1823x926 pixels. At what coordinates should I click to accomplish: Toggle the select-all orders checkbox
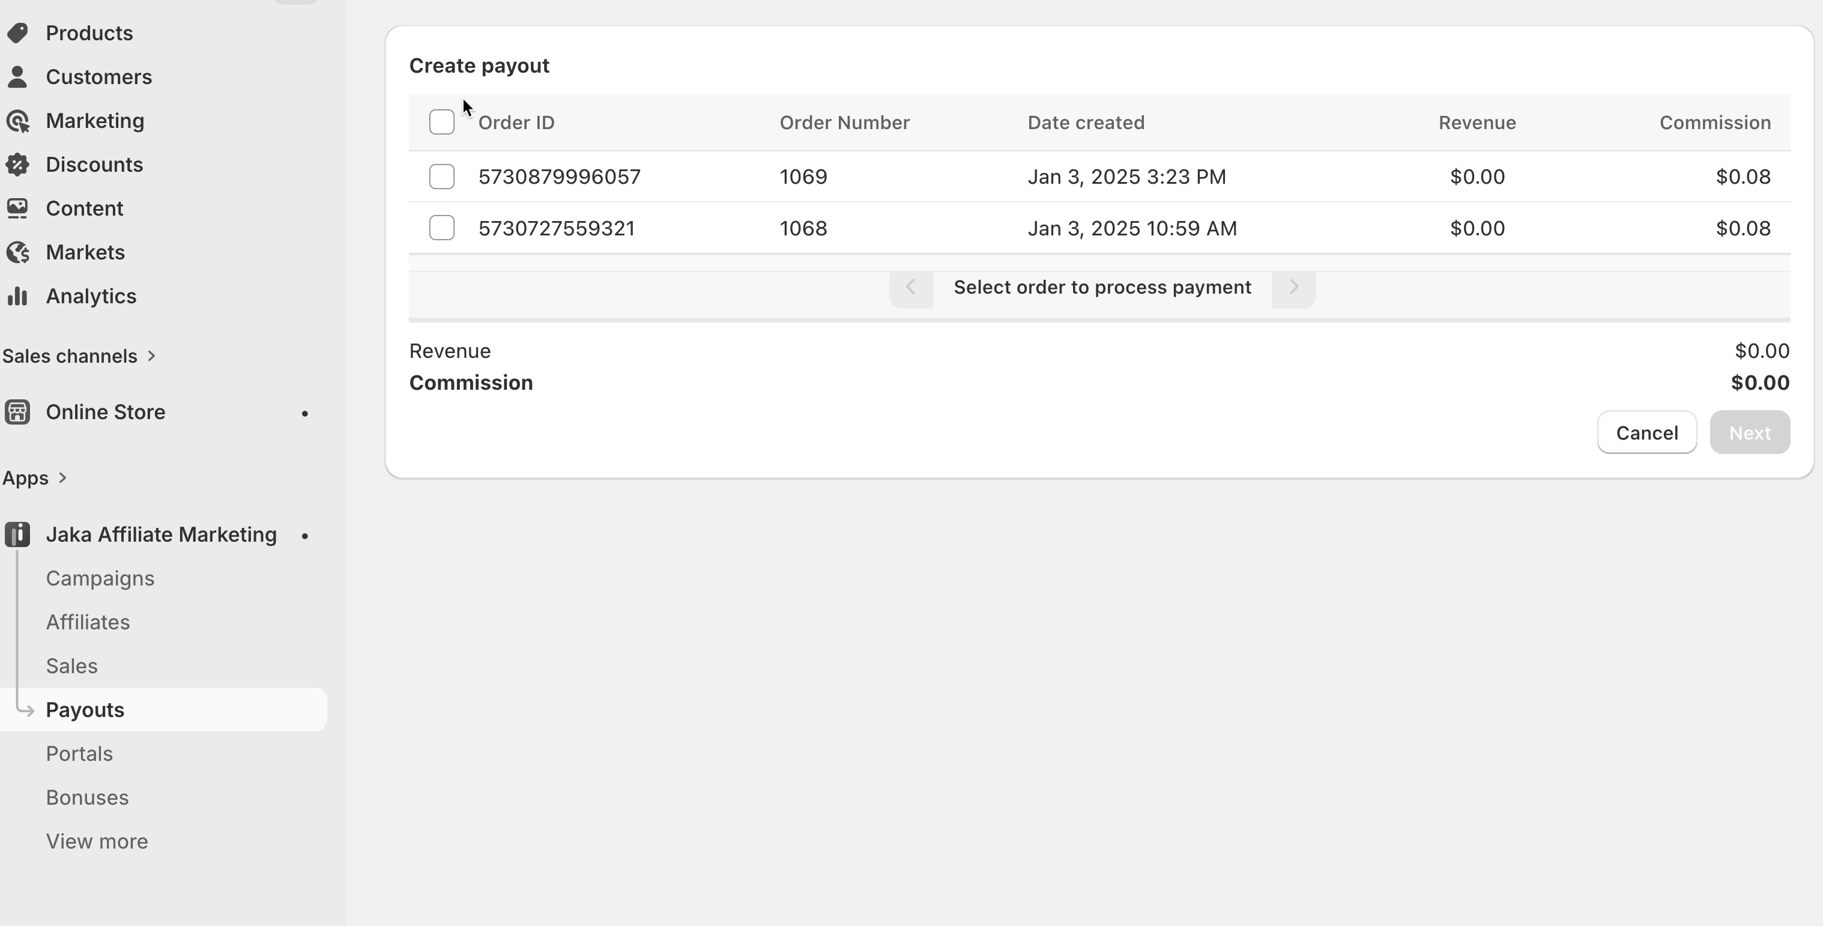[x=441, y=123]
